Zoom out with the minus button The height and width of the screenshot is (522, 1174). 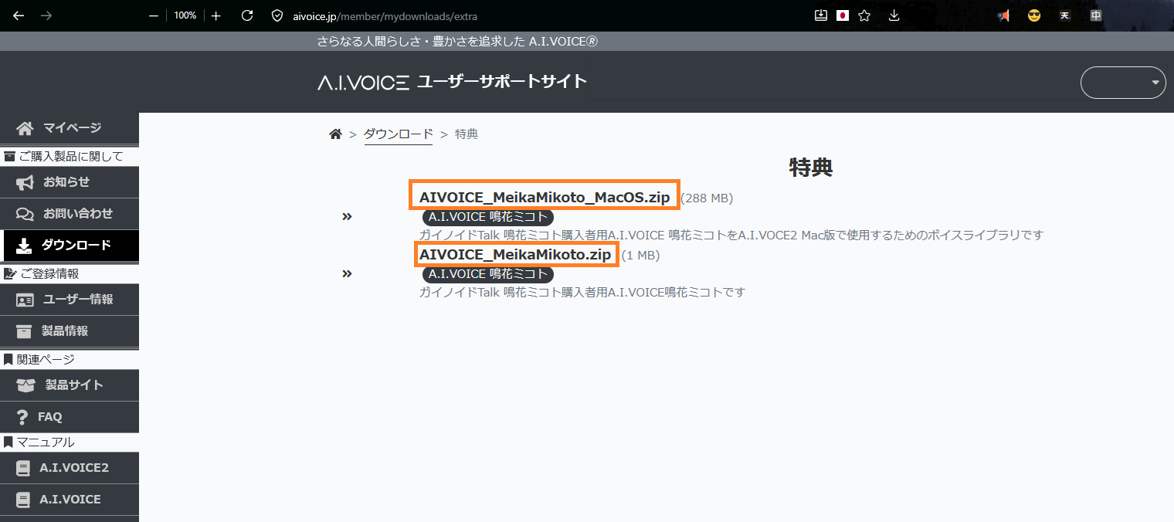pyautogui.click(x=154, y=15)
